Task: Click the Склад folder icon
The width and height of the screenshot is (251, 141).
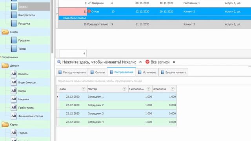Action: click(5, 32)
